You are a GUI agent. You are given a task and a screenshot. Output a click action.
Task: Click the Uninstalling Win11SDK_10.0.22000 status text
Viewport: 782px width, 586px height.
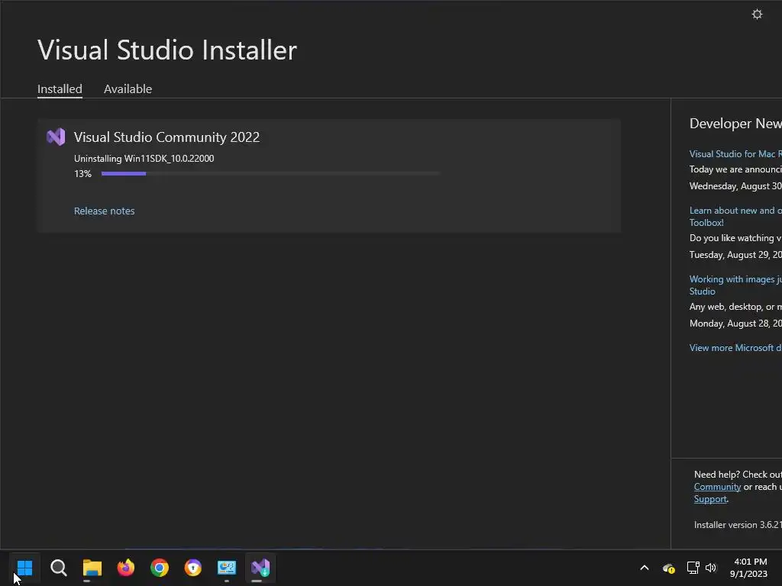144,159
